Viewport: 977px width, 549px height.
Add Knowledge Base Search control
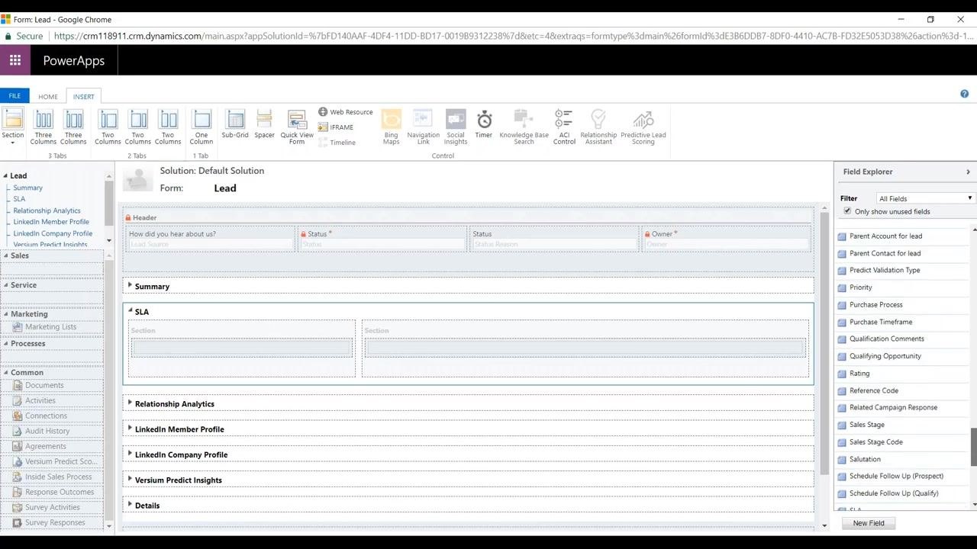point(524,127)
